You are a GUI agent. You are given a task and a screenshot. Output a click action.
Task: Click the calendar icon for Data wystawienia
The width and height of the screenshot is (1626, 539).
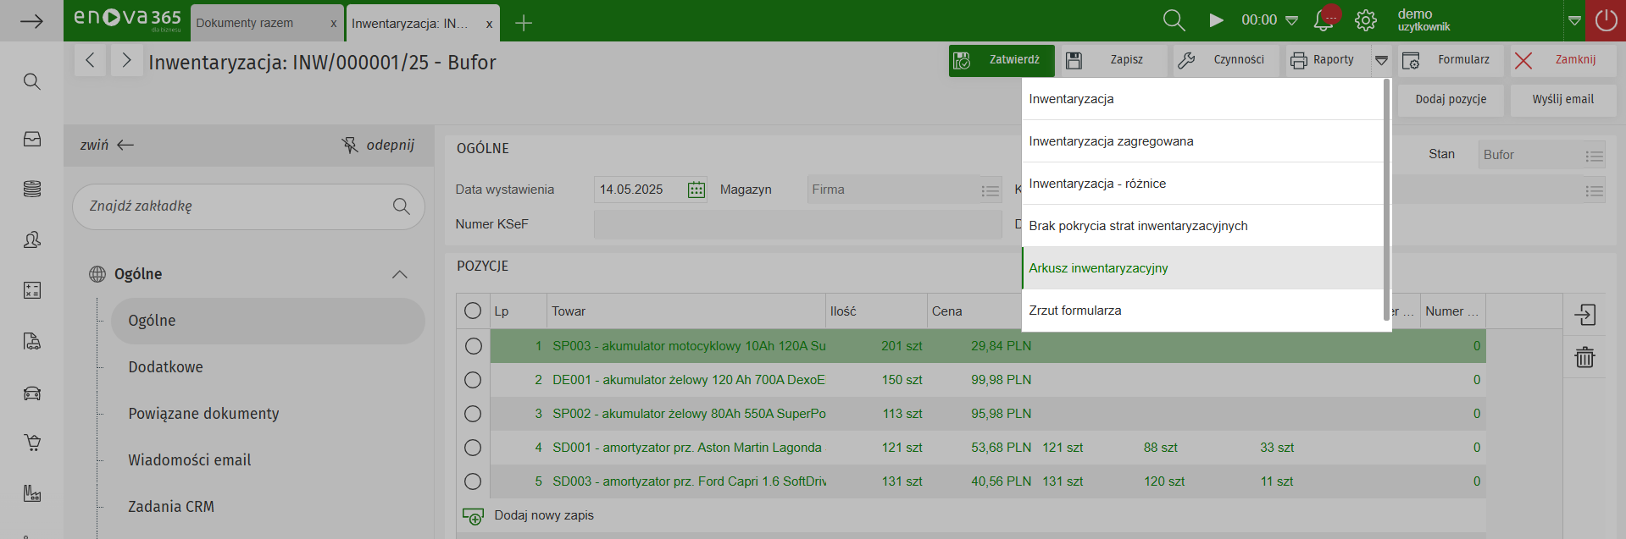pyautogui.click(x=696, y=190)
